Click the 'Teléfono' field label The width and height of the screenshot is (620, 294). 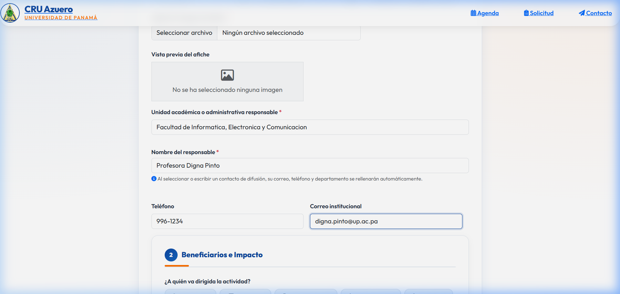pyautogui.click(x=163, y=206)
